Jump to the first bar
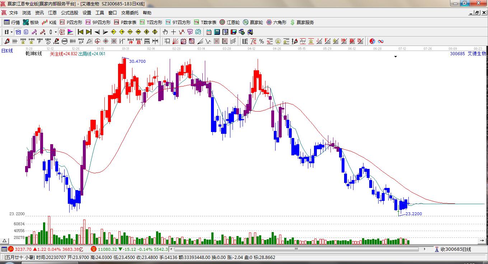 (x=80, y=32)
